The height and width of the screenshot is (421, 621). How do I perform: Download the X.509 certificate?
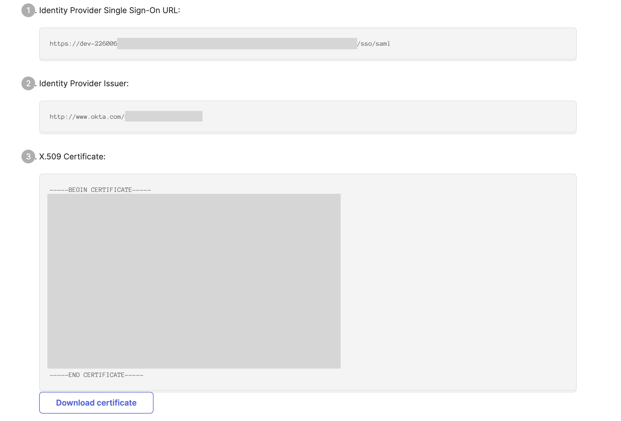pyautogui.click(x=96, y=403)
